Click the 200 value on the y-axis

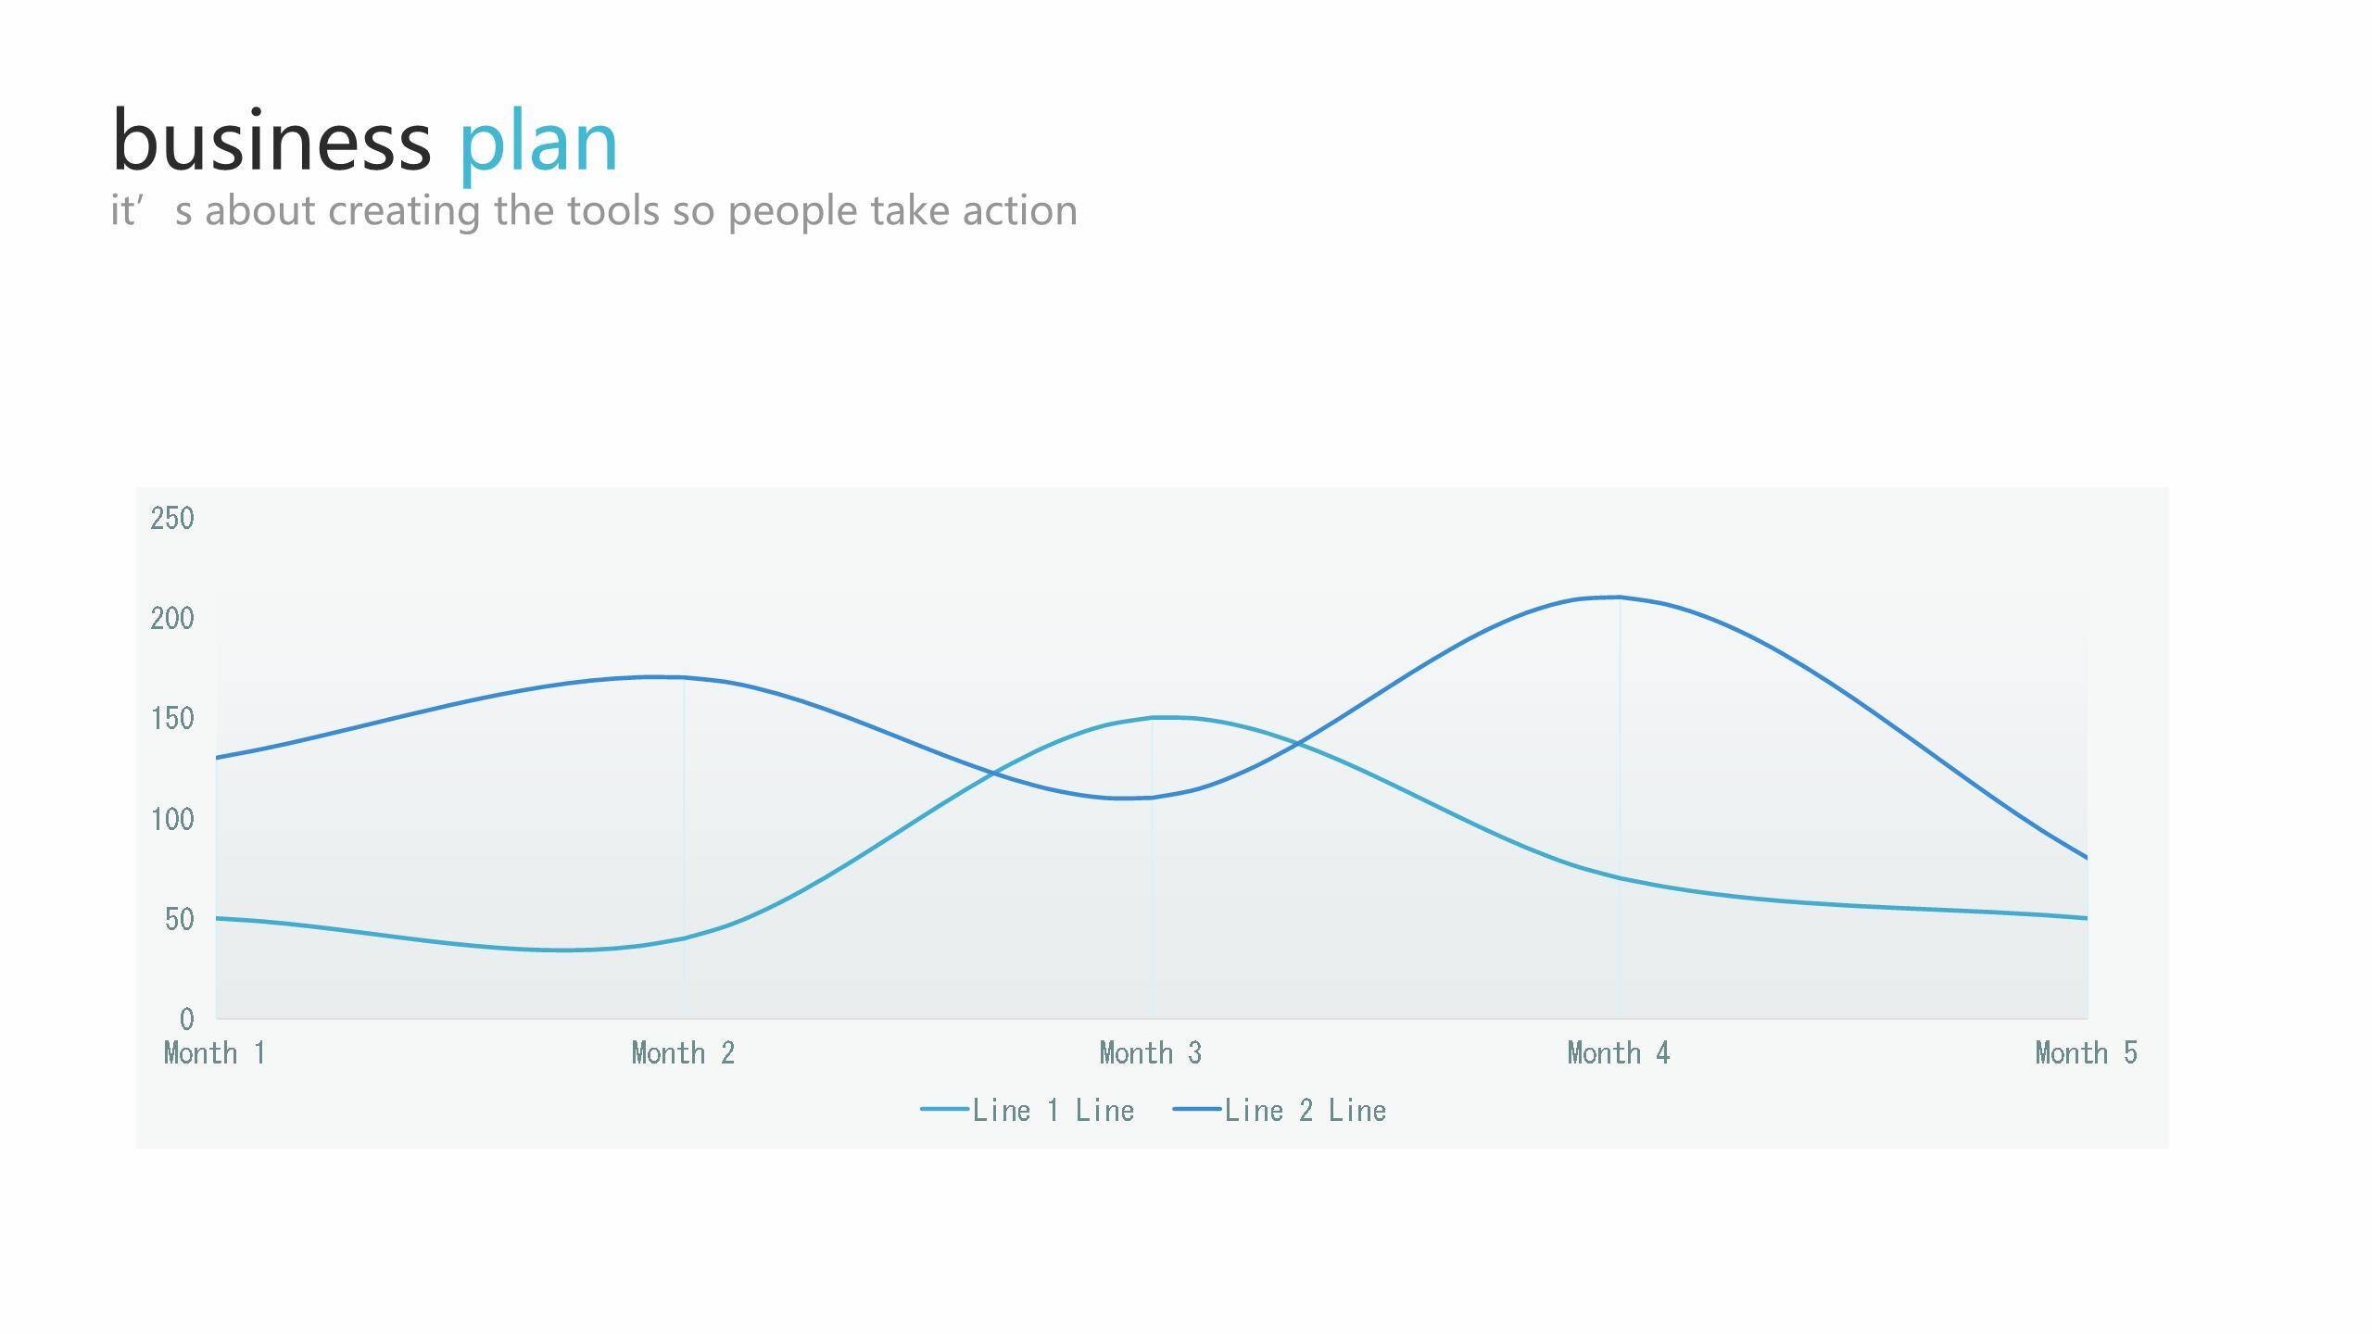tap(172, 618)
